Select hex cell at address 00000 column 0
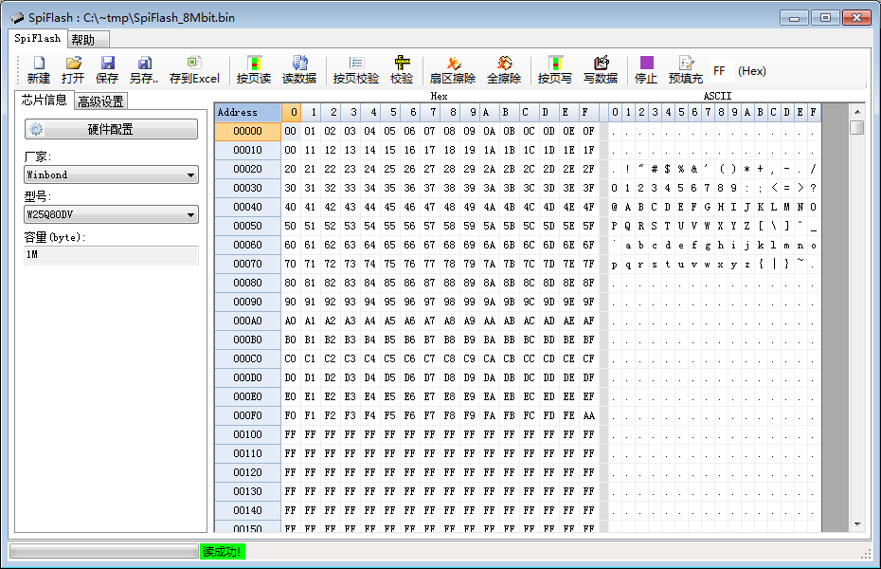881x569 pixels. 291,131
